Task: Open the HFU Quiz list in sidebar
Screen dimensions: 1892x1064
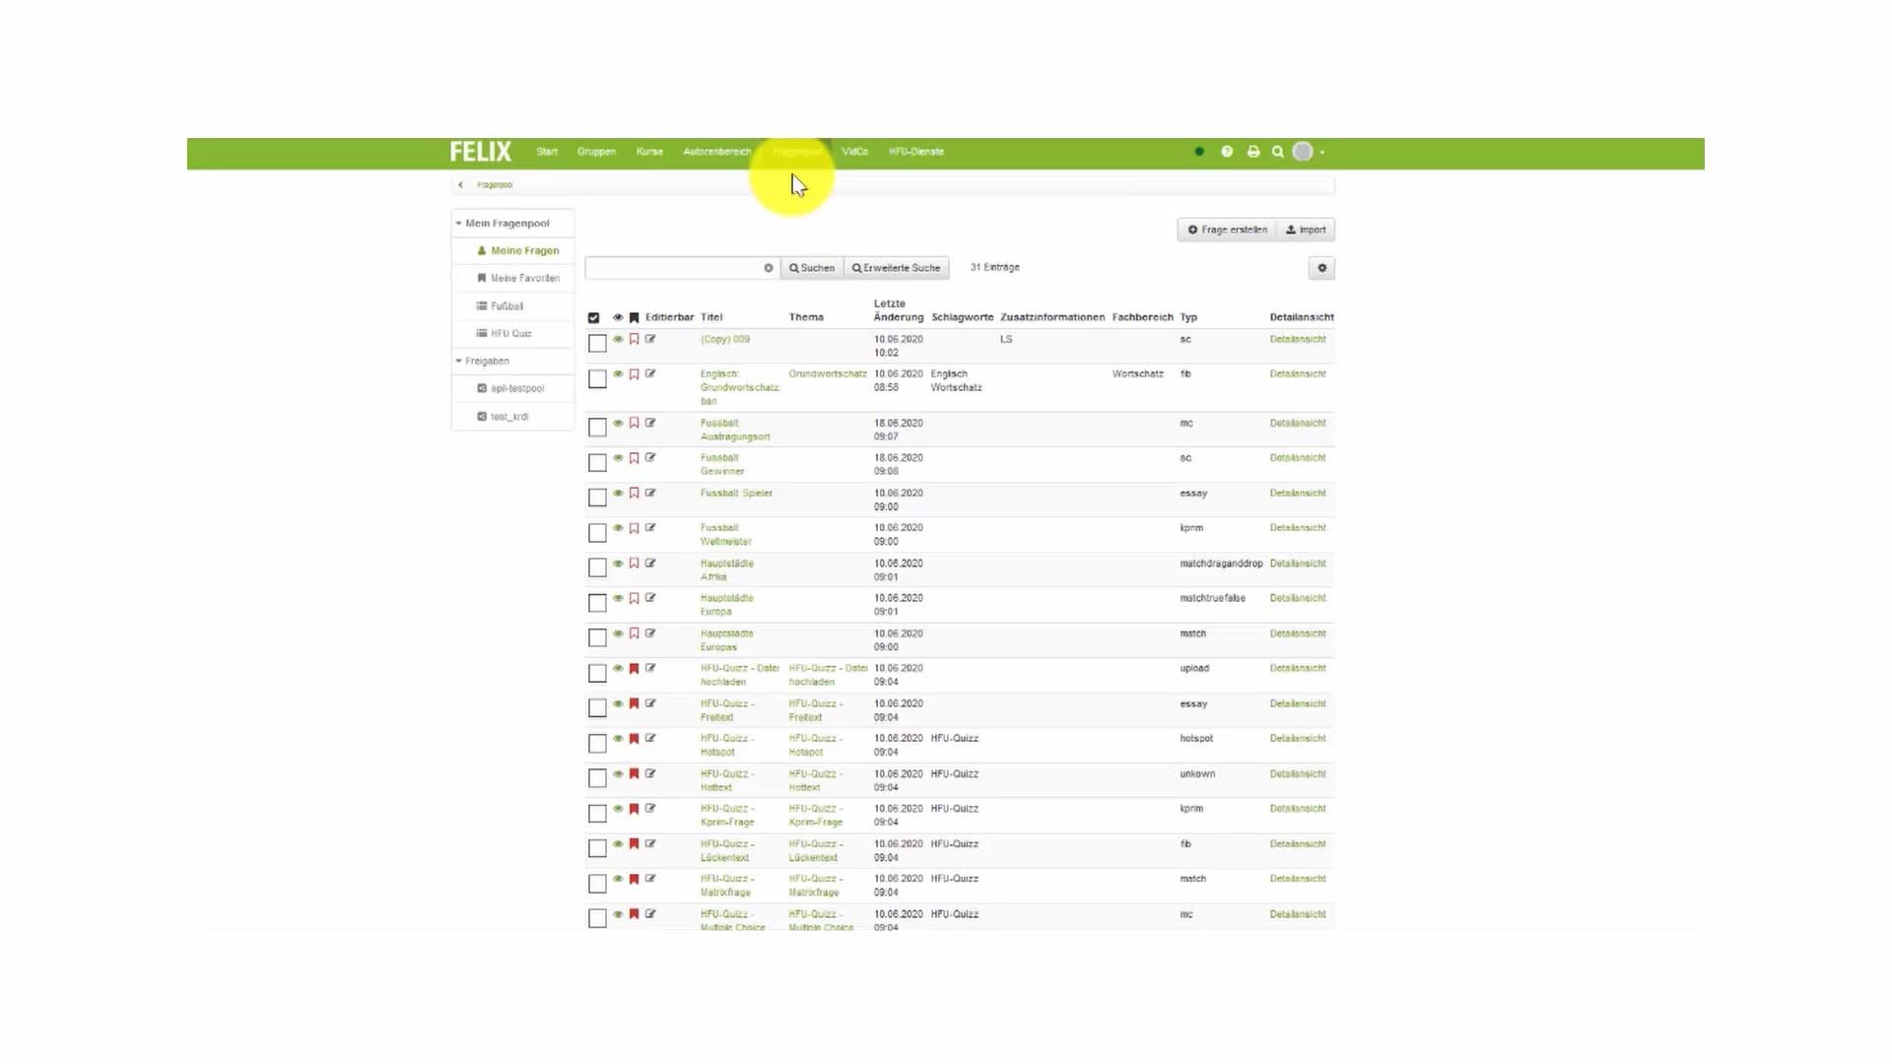Action: 504,334
